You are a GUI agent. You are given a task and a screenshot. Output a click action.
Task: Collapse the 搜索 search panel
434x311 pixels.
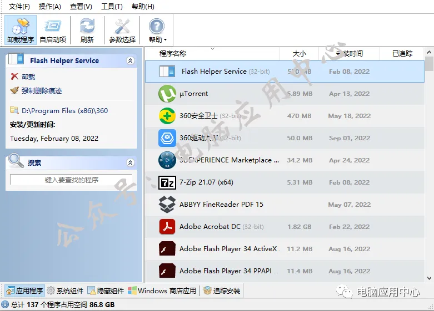coord(131,162)
